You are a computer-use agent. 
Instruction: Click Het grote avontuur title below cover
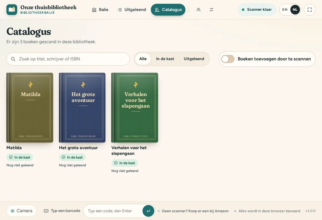click(x=78, y=148)
